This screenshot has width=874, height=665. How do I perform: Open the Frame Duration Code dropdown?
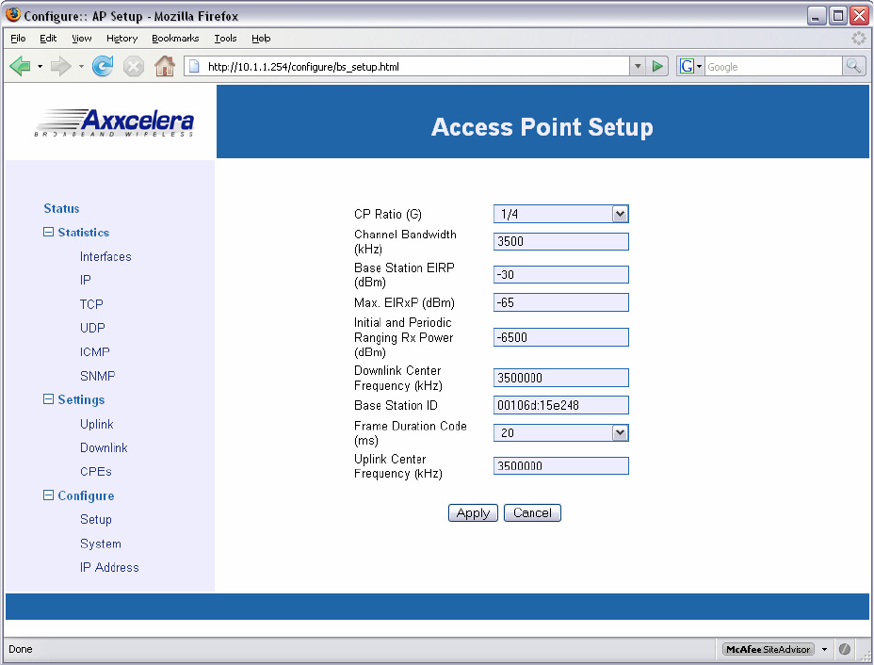point(560,432)
